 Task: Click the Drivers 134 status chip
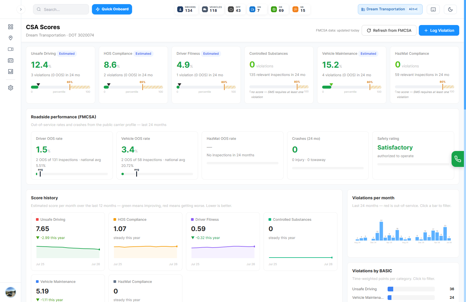pos(186,9)
